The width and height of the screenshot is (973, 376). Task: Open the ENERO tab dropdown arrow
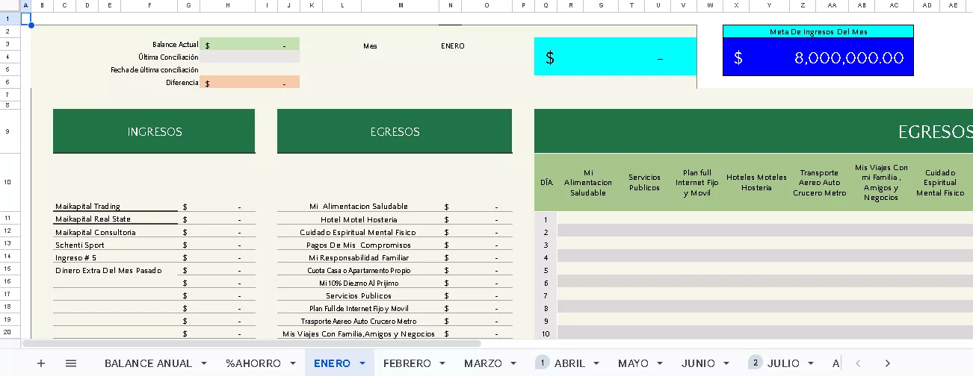tap(362, 363)
